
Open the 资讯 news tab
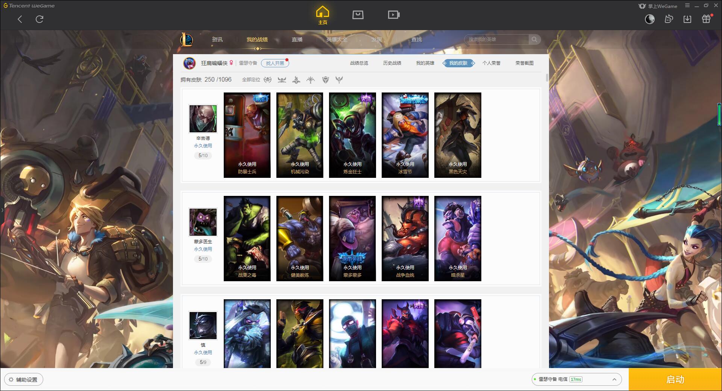click(x=217, y=39)
